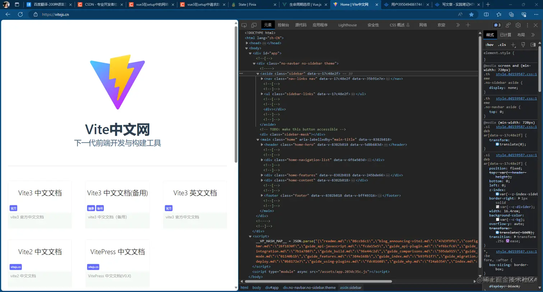The width and height of the screenshot is (543, 292).
Task: Click the favorites star in address bar
Action: click(472, 14)
